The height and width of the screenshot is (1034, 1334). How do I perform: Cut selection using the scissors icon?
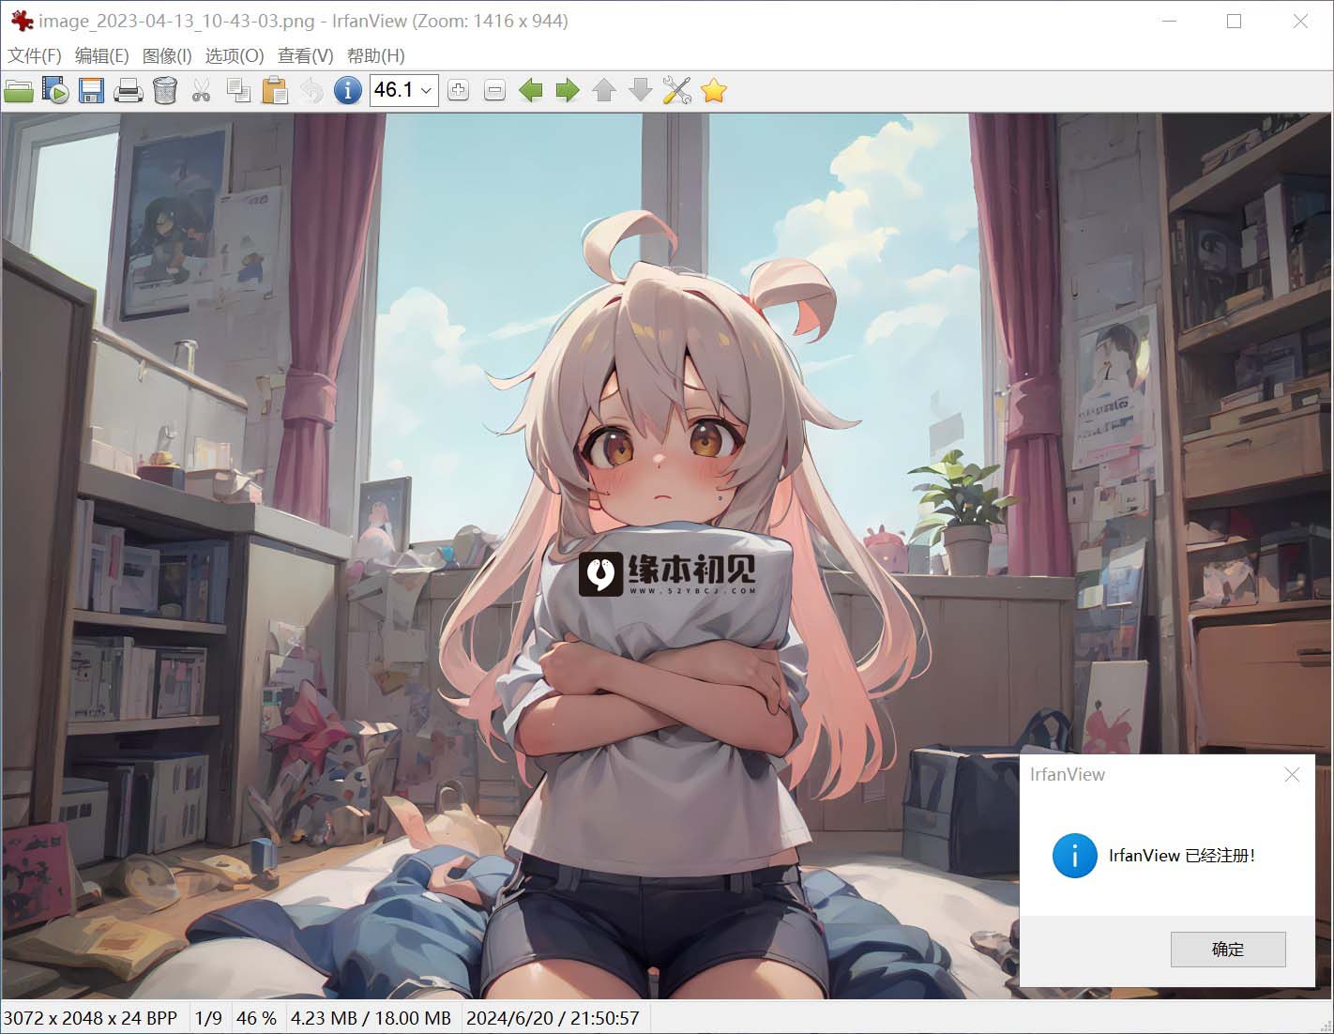(201, 91)
